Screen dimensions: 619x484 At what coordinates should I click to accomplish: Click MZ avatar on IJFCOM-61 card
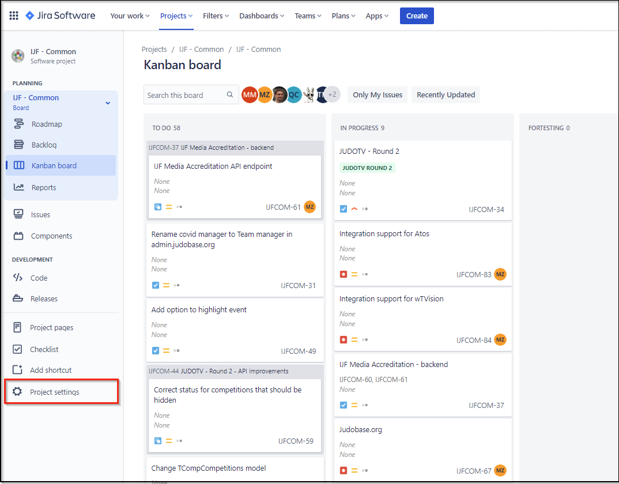[x=310, y=206]
